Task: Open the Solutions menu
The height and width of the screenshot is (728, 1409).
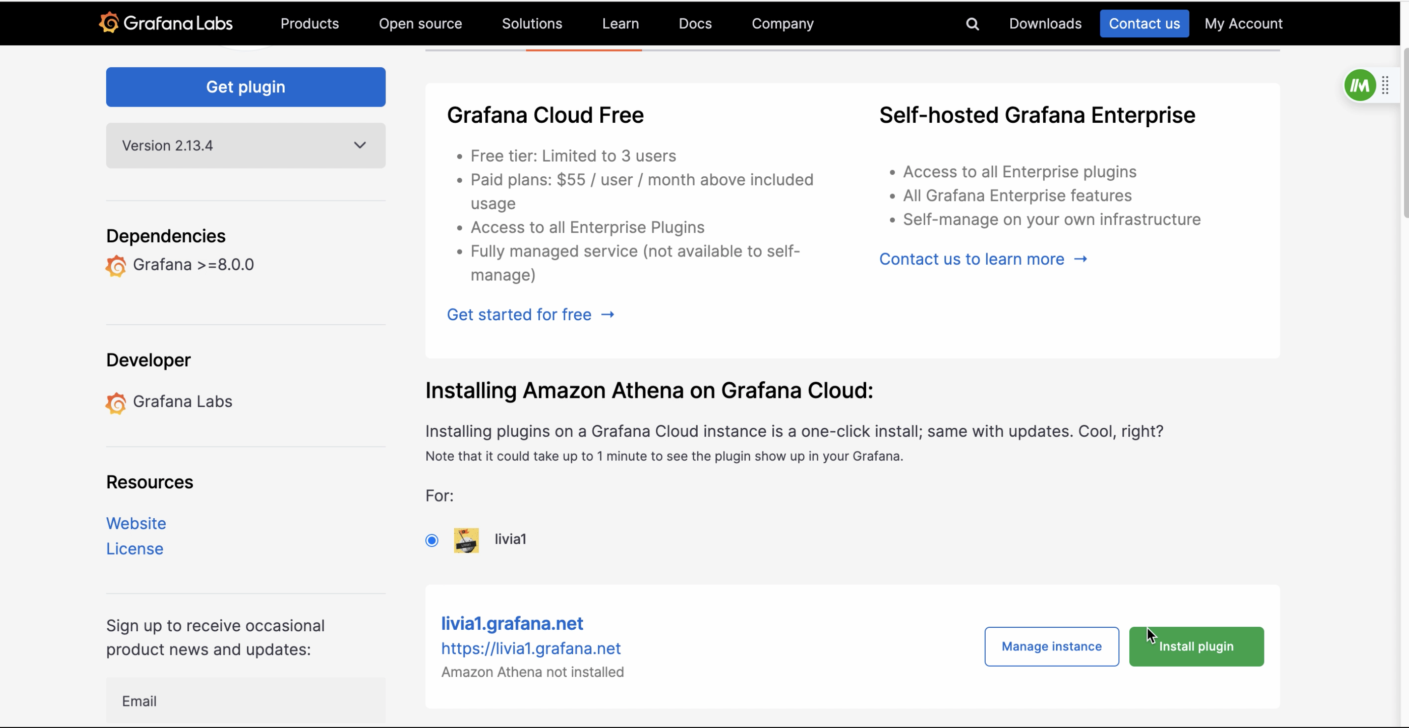Action: pyautogui.click(x=531, y=24)
